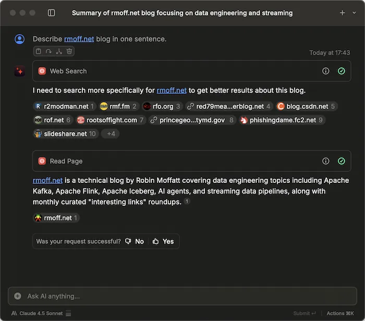
Task: Delete the message with the trash icon
Action: pos(69,51)
